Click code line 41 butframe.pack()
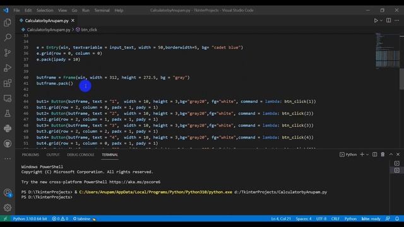The image size is (404, 227). tap(55, 83)
